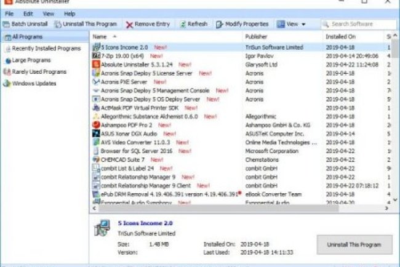
Task: Sort list by the Name column header
Action: click(100, 37)
